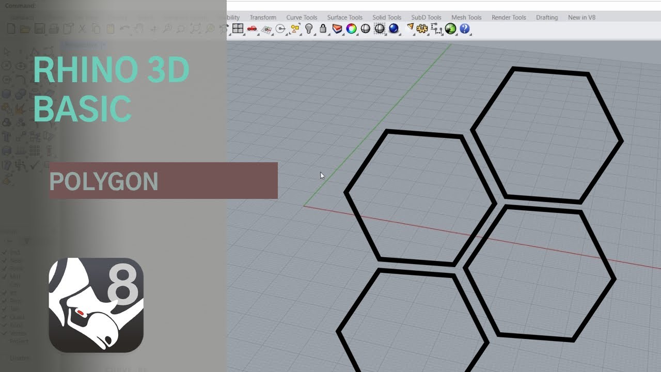
Task: Toggle the Vertex osnap checkbox
Action: (5, 333)
